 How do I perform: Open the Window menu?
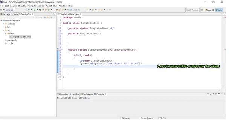coord(63,6)
